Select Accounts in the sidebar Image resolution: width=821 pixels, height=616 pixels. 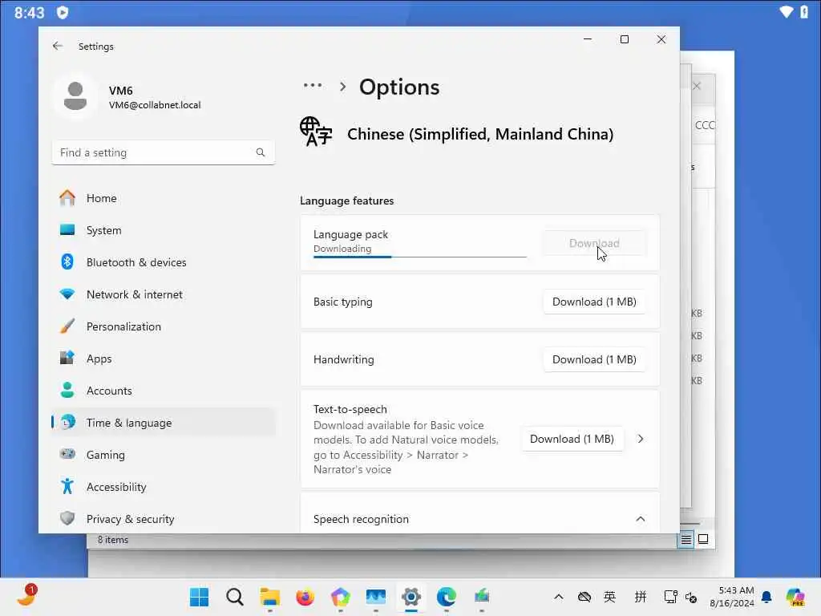(164, 391)
